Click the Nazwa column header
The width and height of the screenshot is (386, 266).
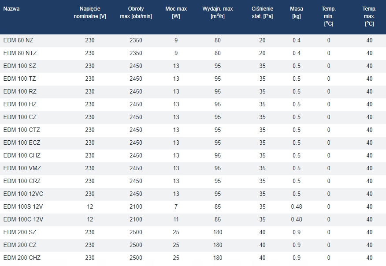click(x=11, y=9)
